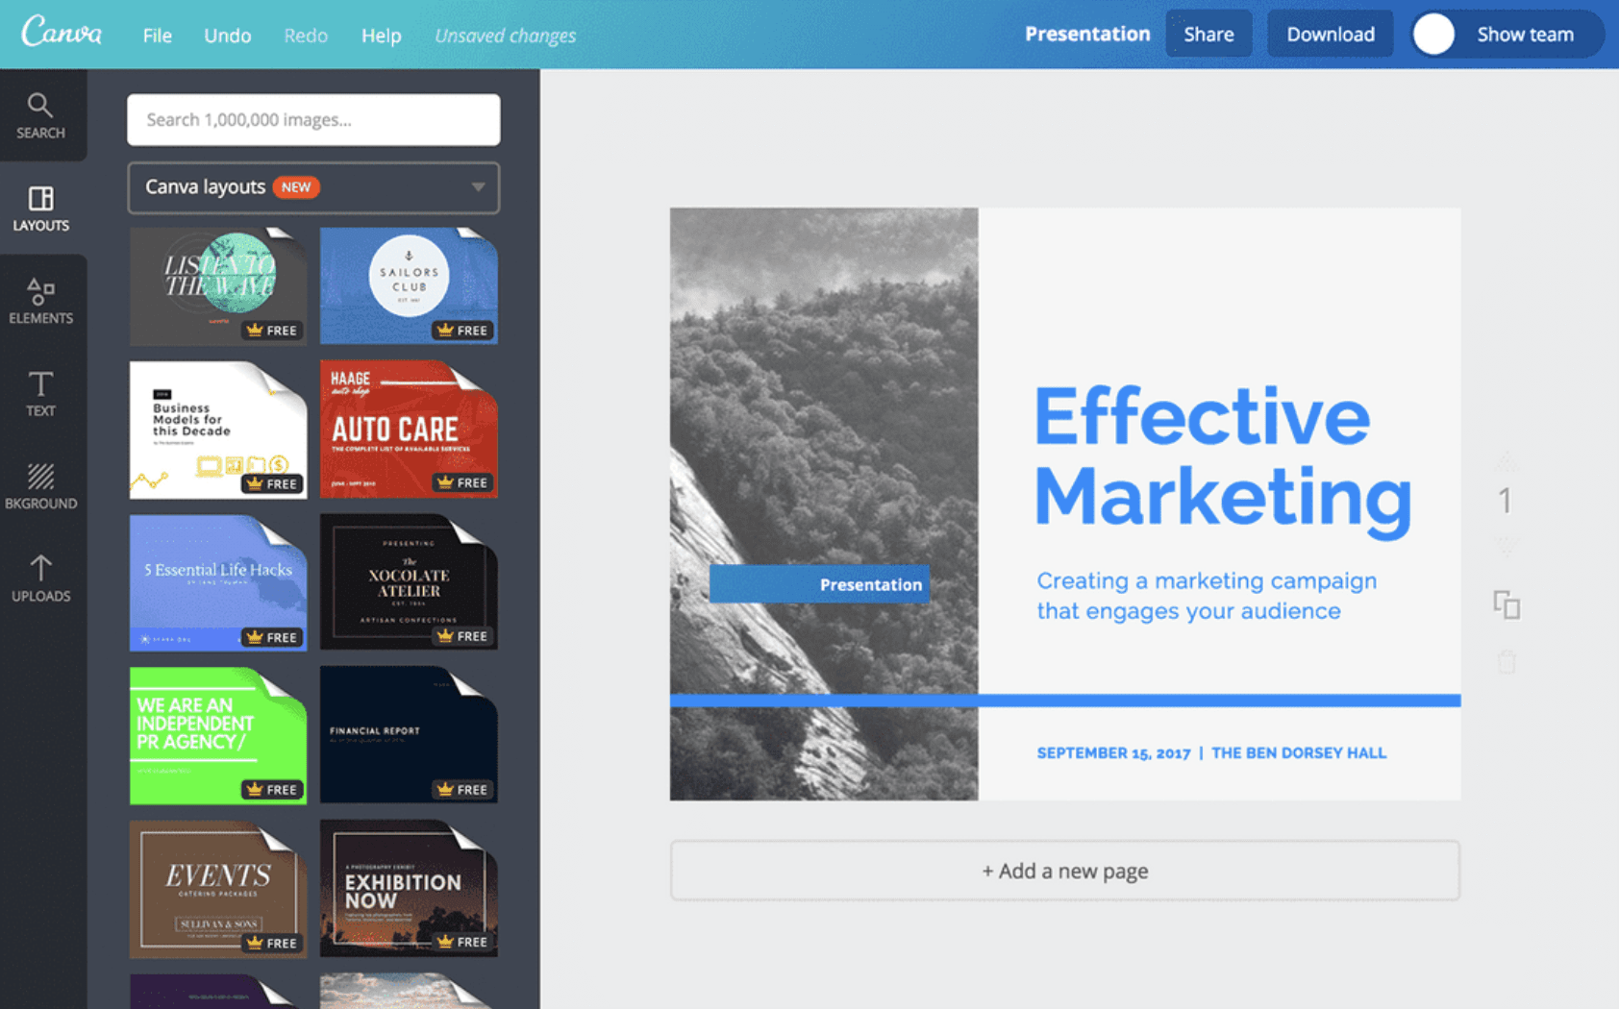Open the Bkground panel
1619x1009 pixels.
pos(40,486)
